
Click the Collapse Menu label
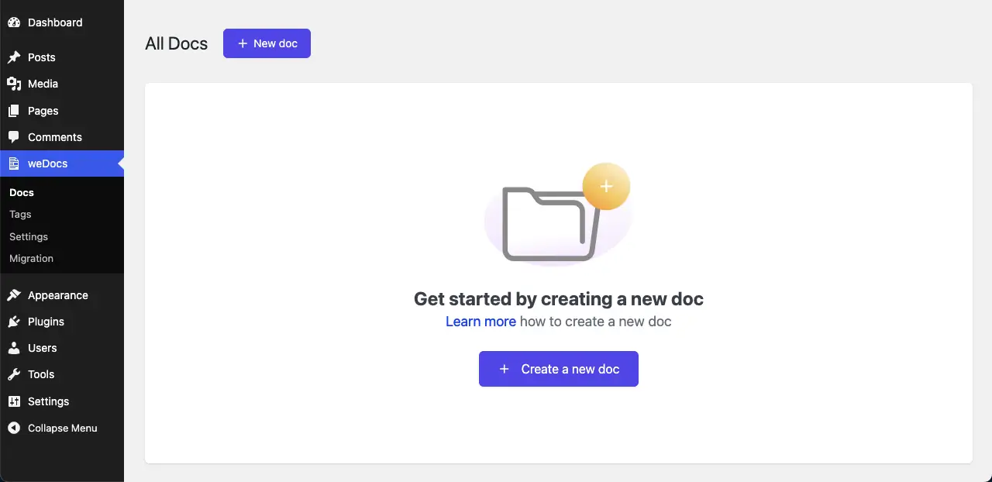(x=63, y=428)
